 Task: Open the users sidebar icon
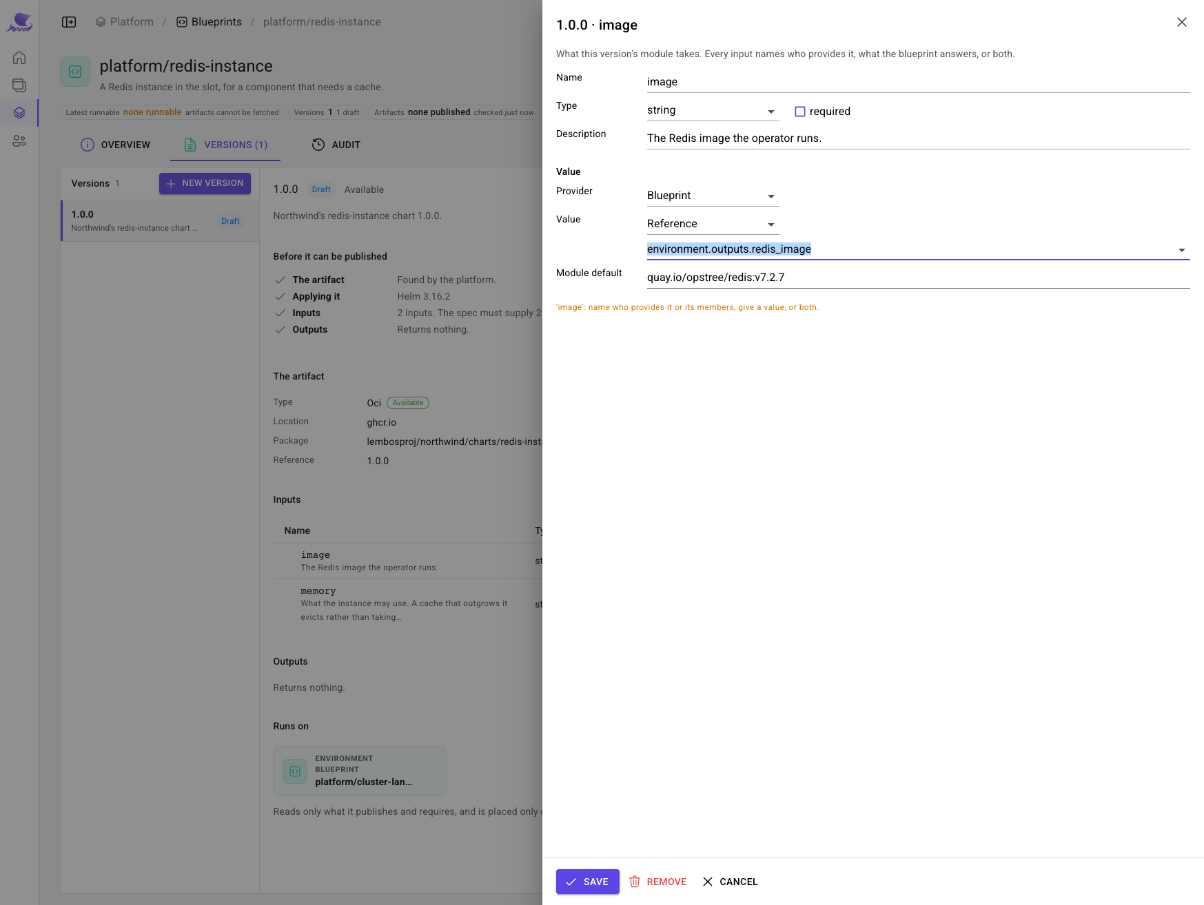click(x=19, y=141)
